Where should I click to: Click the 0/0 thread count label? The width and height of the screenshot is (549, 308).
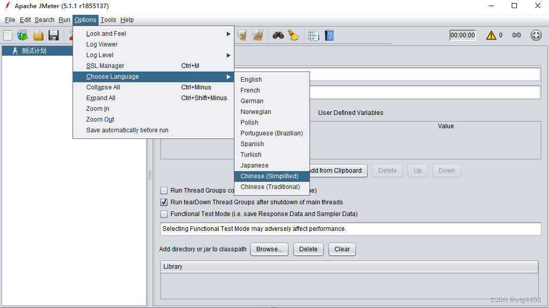click(x=516, y=35)
